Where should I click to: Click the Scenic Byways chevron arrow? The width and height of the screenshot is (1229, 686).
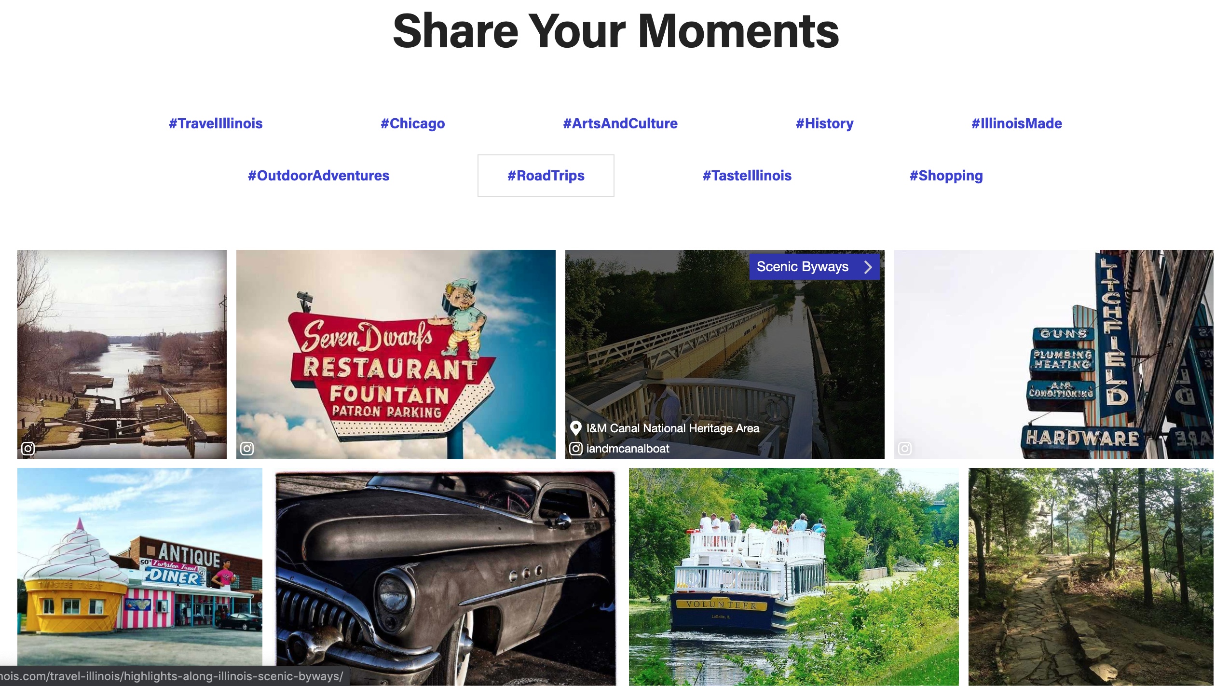(x=868, y=267)
